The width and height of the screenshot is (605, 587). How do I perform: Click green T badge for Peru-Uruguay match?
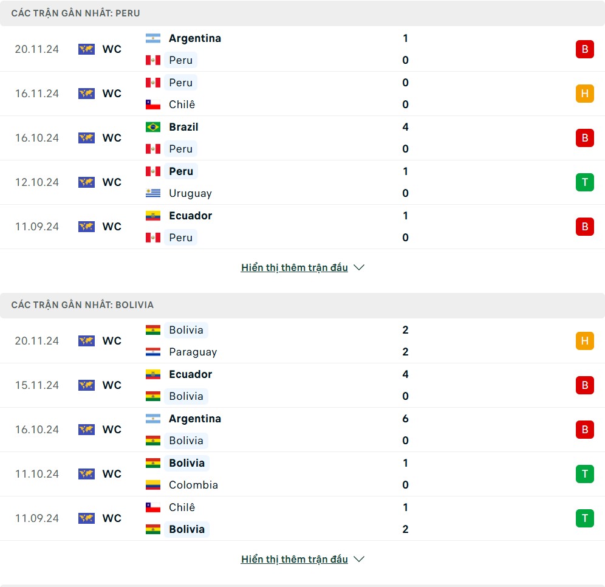[584, 182]
